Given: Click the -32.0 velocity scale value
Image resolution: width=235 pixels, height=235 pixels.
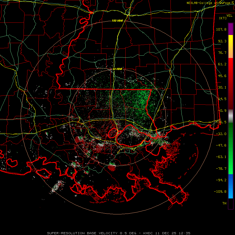Looking at the screenshot, I should click(x=221, y=134).
